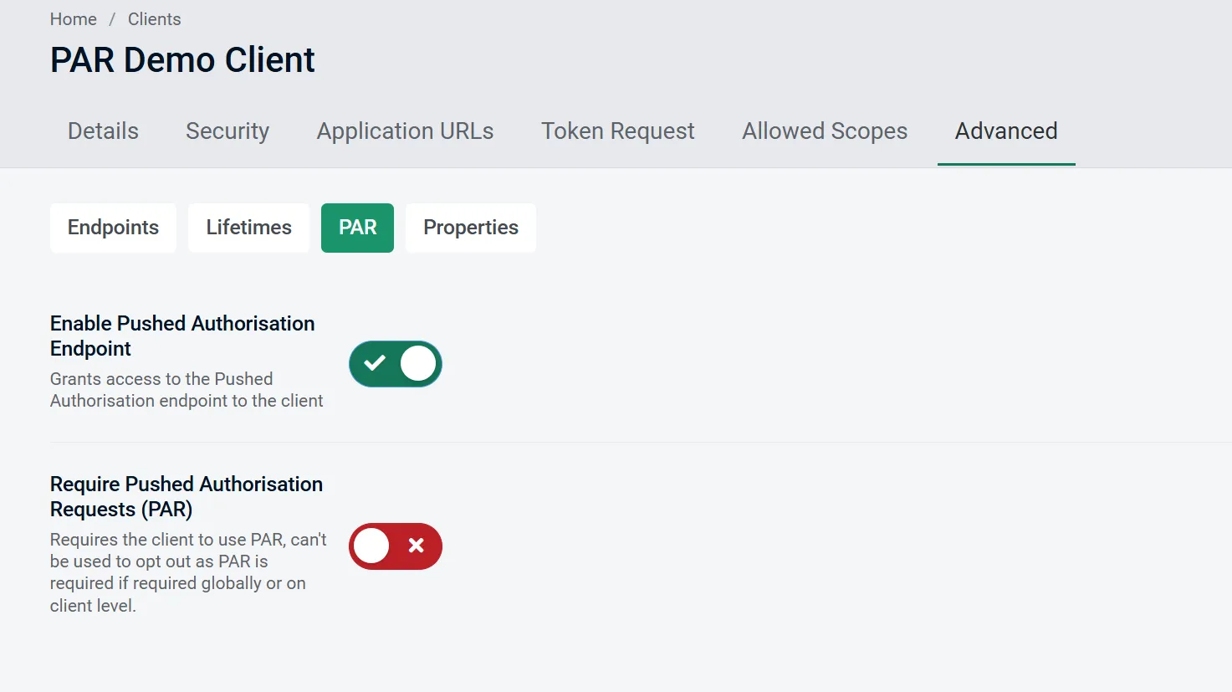
Task: Select the PAR section
Action: pyautogui.click(x=357, y=228)
